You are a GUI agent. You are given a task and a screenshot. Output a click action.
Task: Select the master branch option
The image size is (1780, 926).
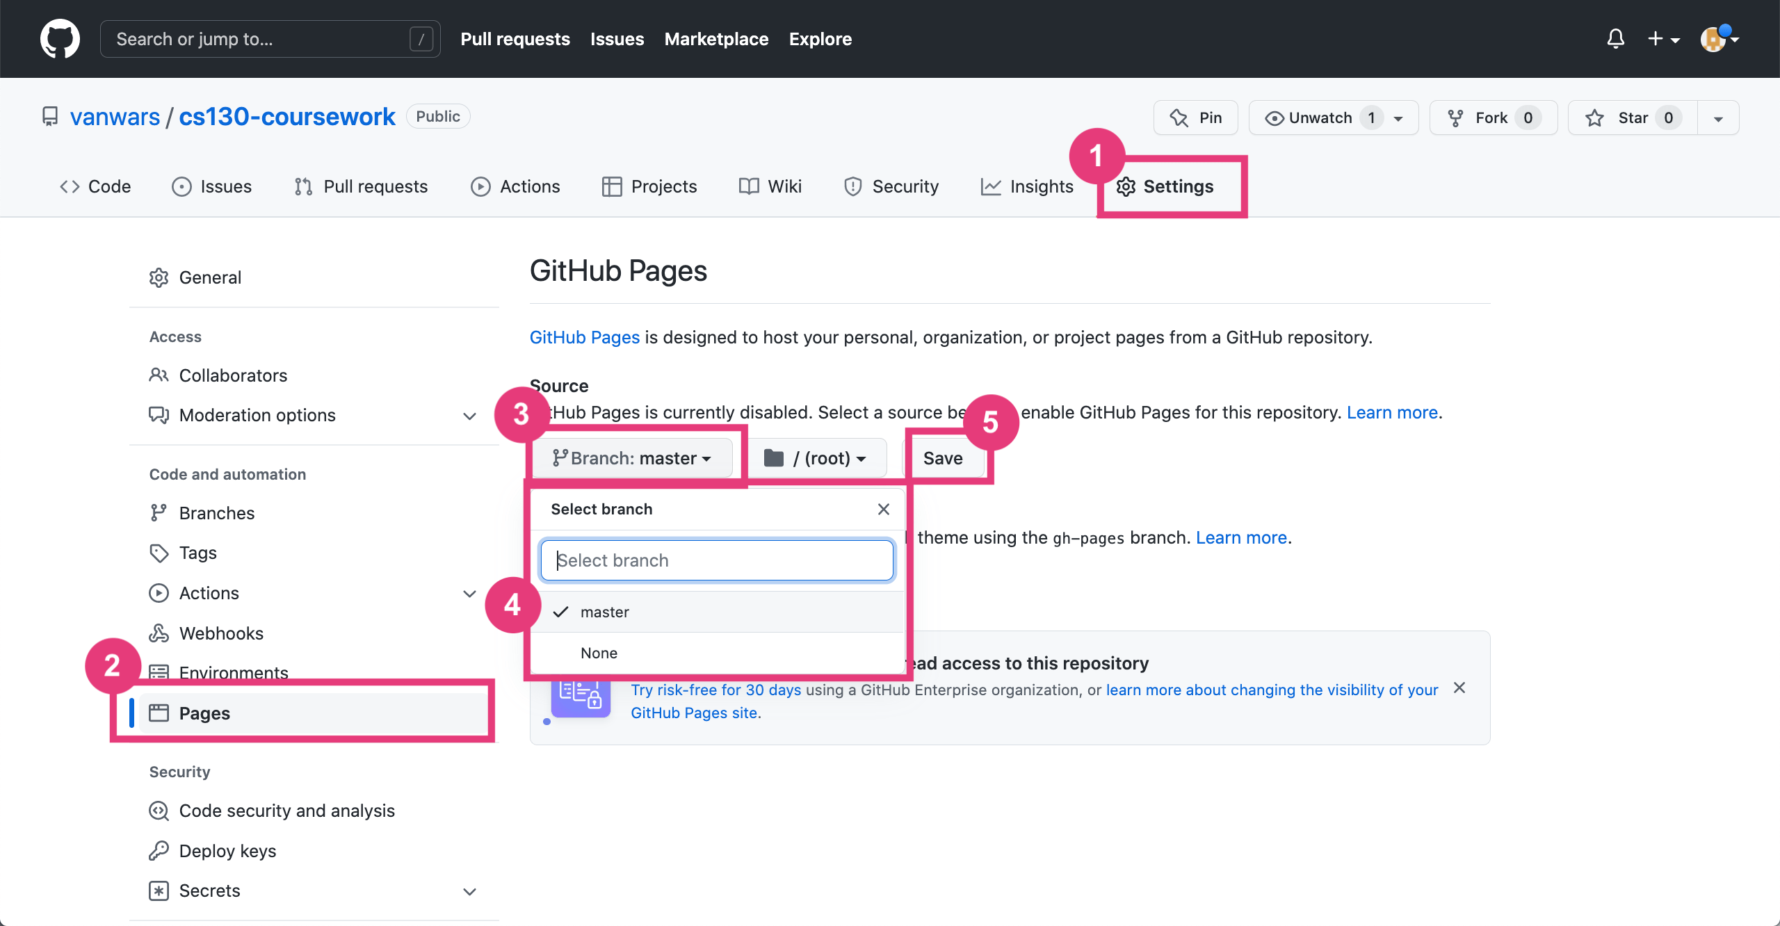(x=604, y=612)
